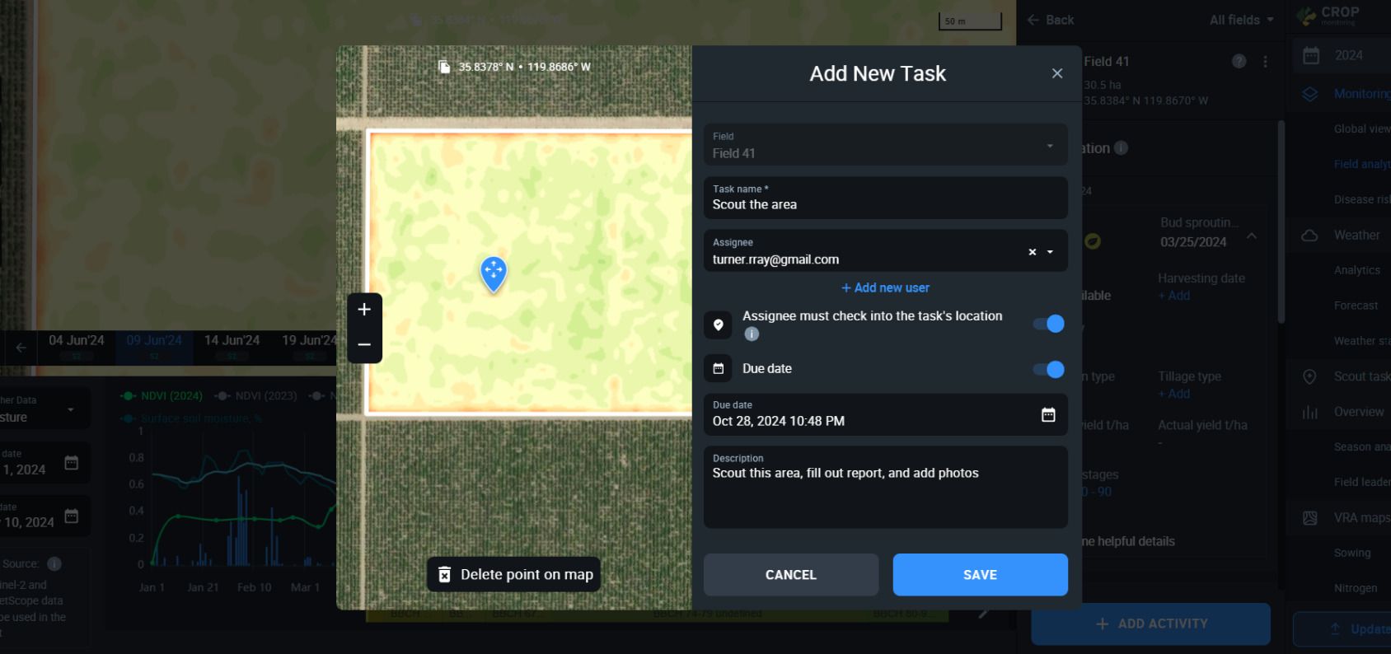Viewport: 1391px width, 654px height.
Task: Show info about location check-in
Action: [x=752, y=334]
